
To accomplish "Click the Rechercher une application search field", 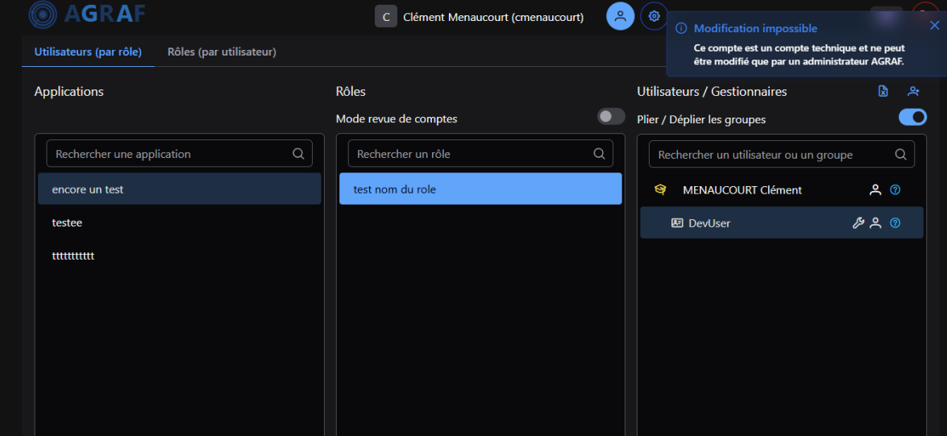I will [171, 154].
